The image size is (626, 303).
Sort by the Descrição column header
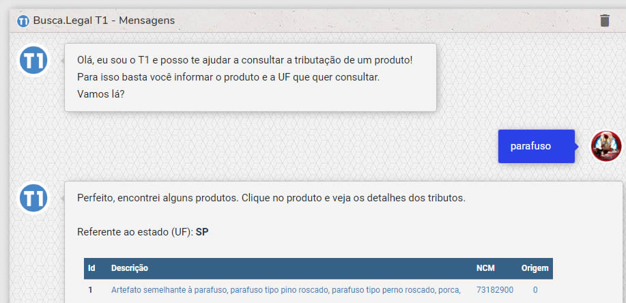coord(129,268)
